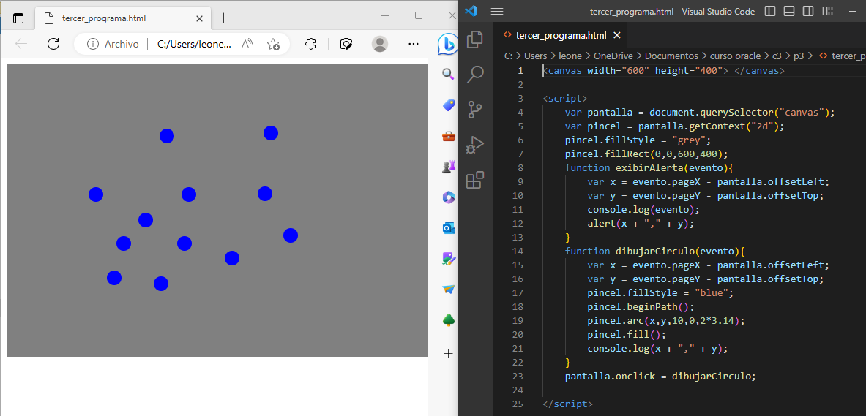The image size is (866, 416).
Task: Click line number 14 in gutter
Action: click(x=518, y=251)
